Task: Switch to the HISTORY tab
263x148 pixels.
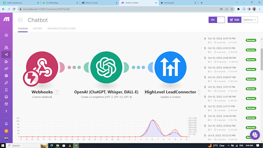Action: [38, 29]
